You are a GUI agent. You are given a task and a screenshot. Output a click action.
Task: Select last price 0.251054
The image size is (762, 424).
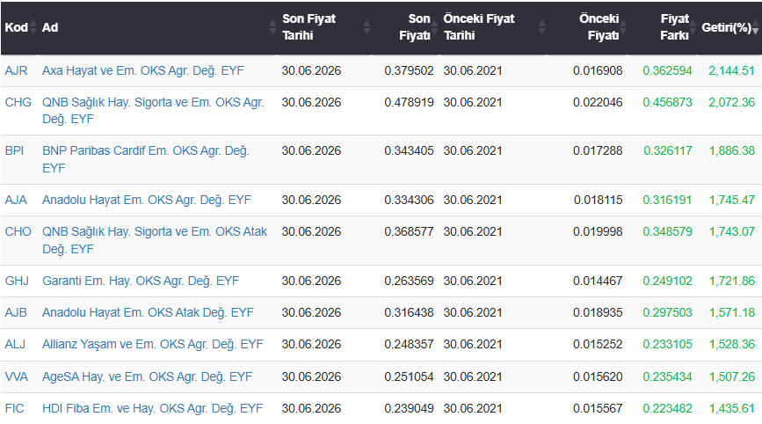click(x=409, y=376)
